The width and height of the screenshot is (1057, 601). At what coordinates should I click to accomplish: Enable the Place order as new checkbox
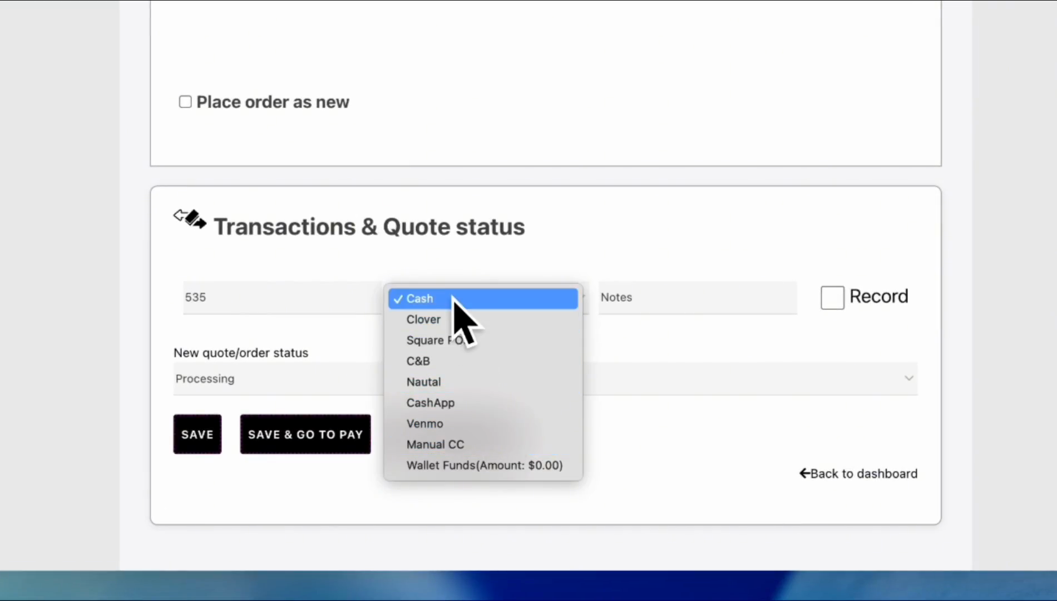(x=185, y=102)
